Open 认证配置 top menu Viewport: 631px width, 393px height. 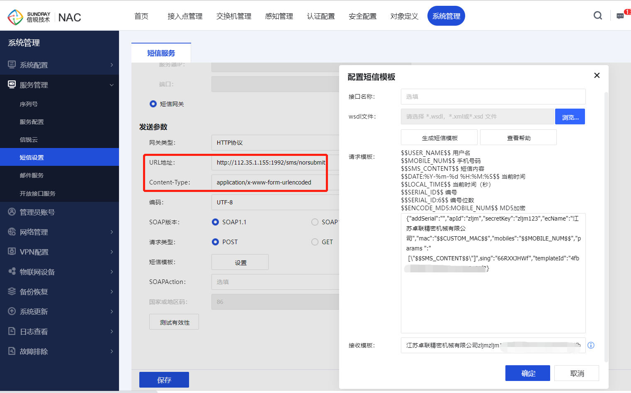(x=321, y=16)
